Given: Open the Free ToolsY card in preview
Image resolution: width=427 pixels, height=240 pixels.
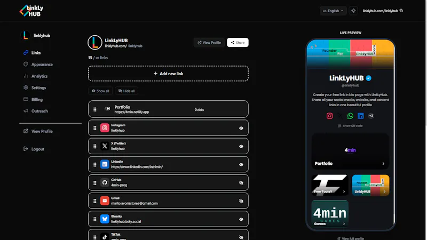Looking at the screenshot, I should pos(330,185).
